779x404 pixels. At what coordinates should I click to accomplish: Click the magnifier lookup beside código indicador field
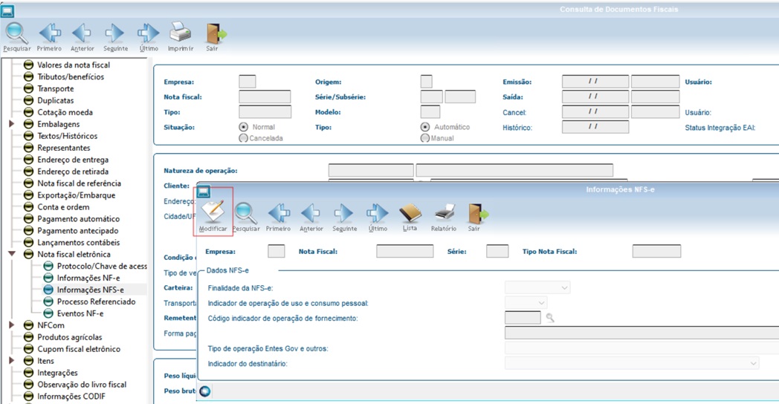click(x=550, y=318)
